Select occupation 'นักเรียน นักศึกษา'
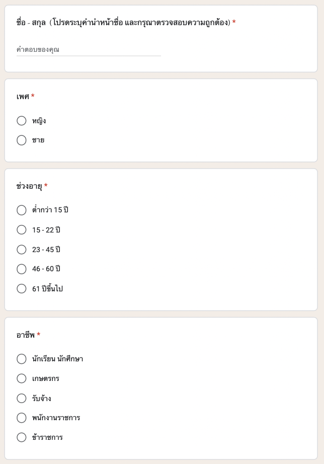The image size is (324, 464). (22, 359)
